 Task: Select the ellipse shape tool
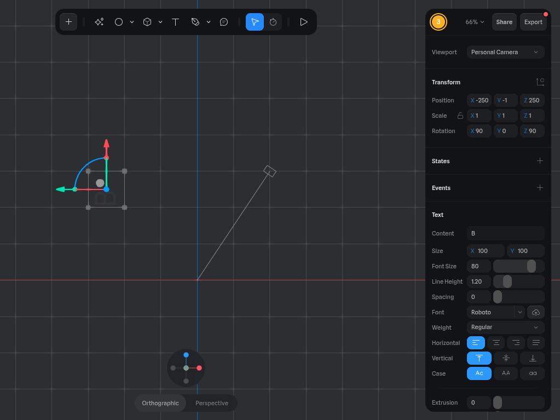119,22
